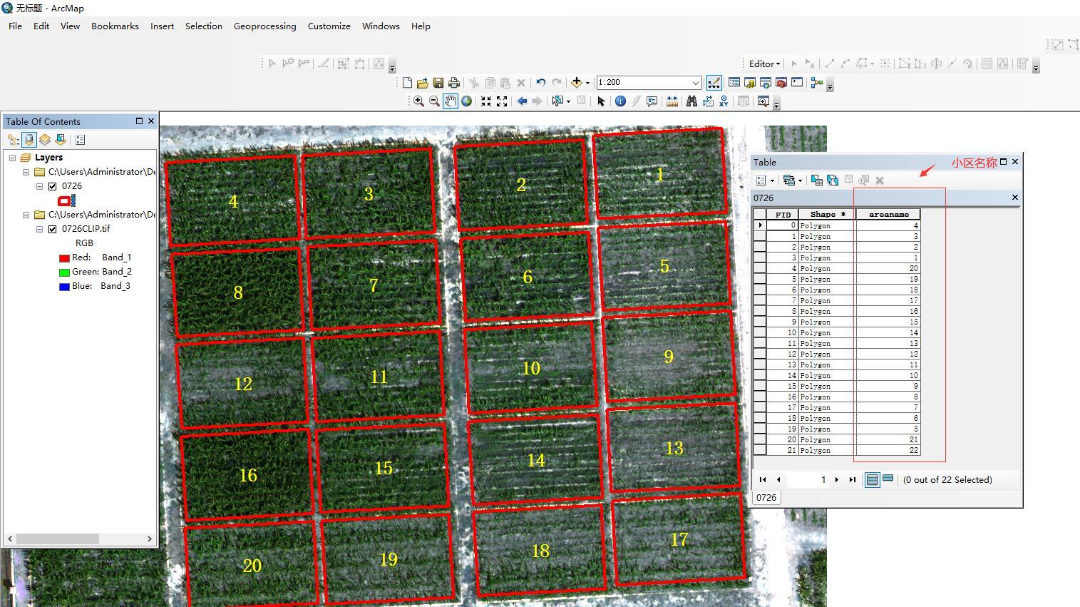This screenshot has width=1080, height=607.
Task: Select the Pan hand tool
Action: [x=450, y=101]
